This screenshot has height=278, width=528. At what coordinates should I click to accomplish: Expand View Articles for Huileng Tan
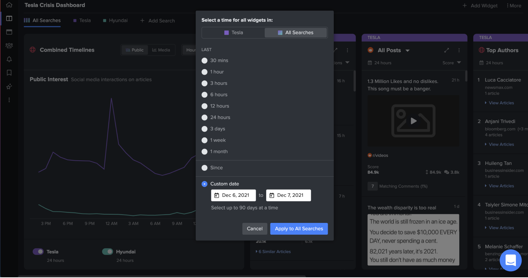coord(499,186)
